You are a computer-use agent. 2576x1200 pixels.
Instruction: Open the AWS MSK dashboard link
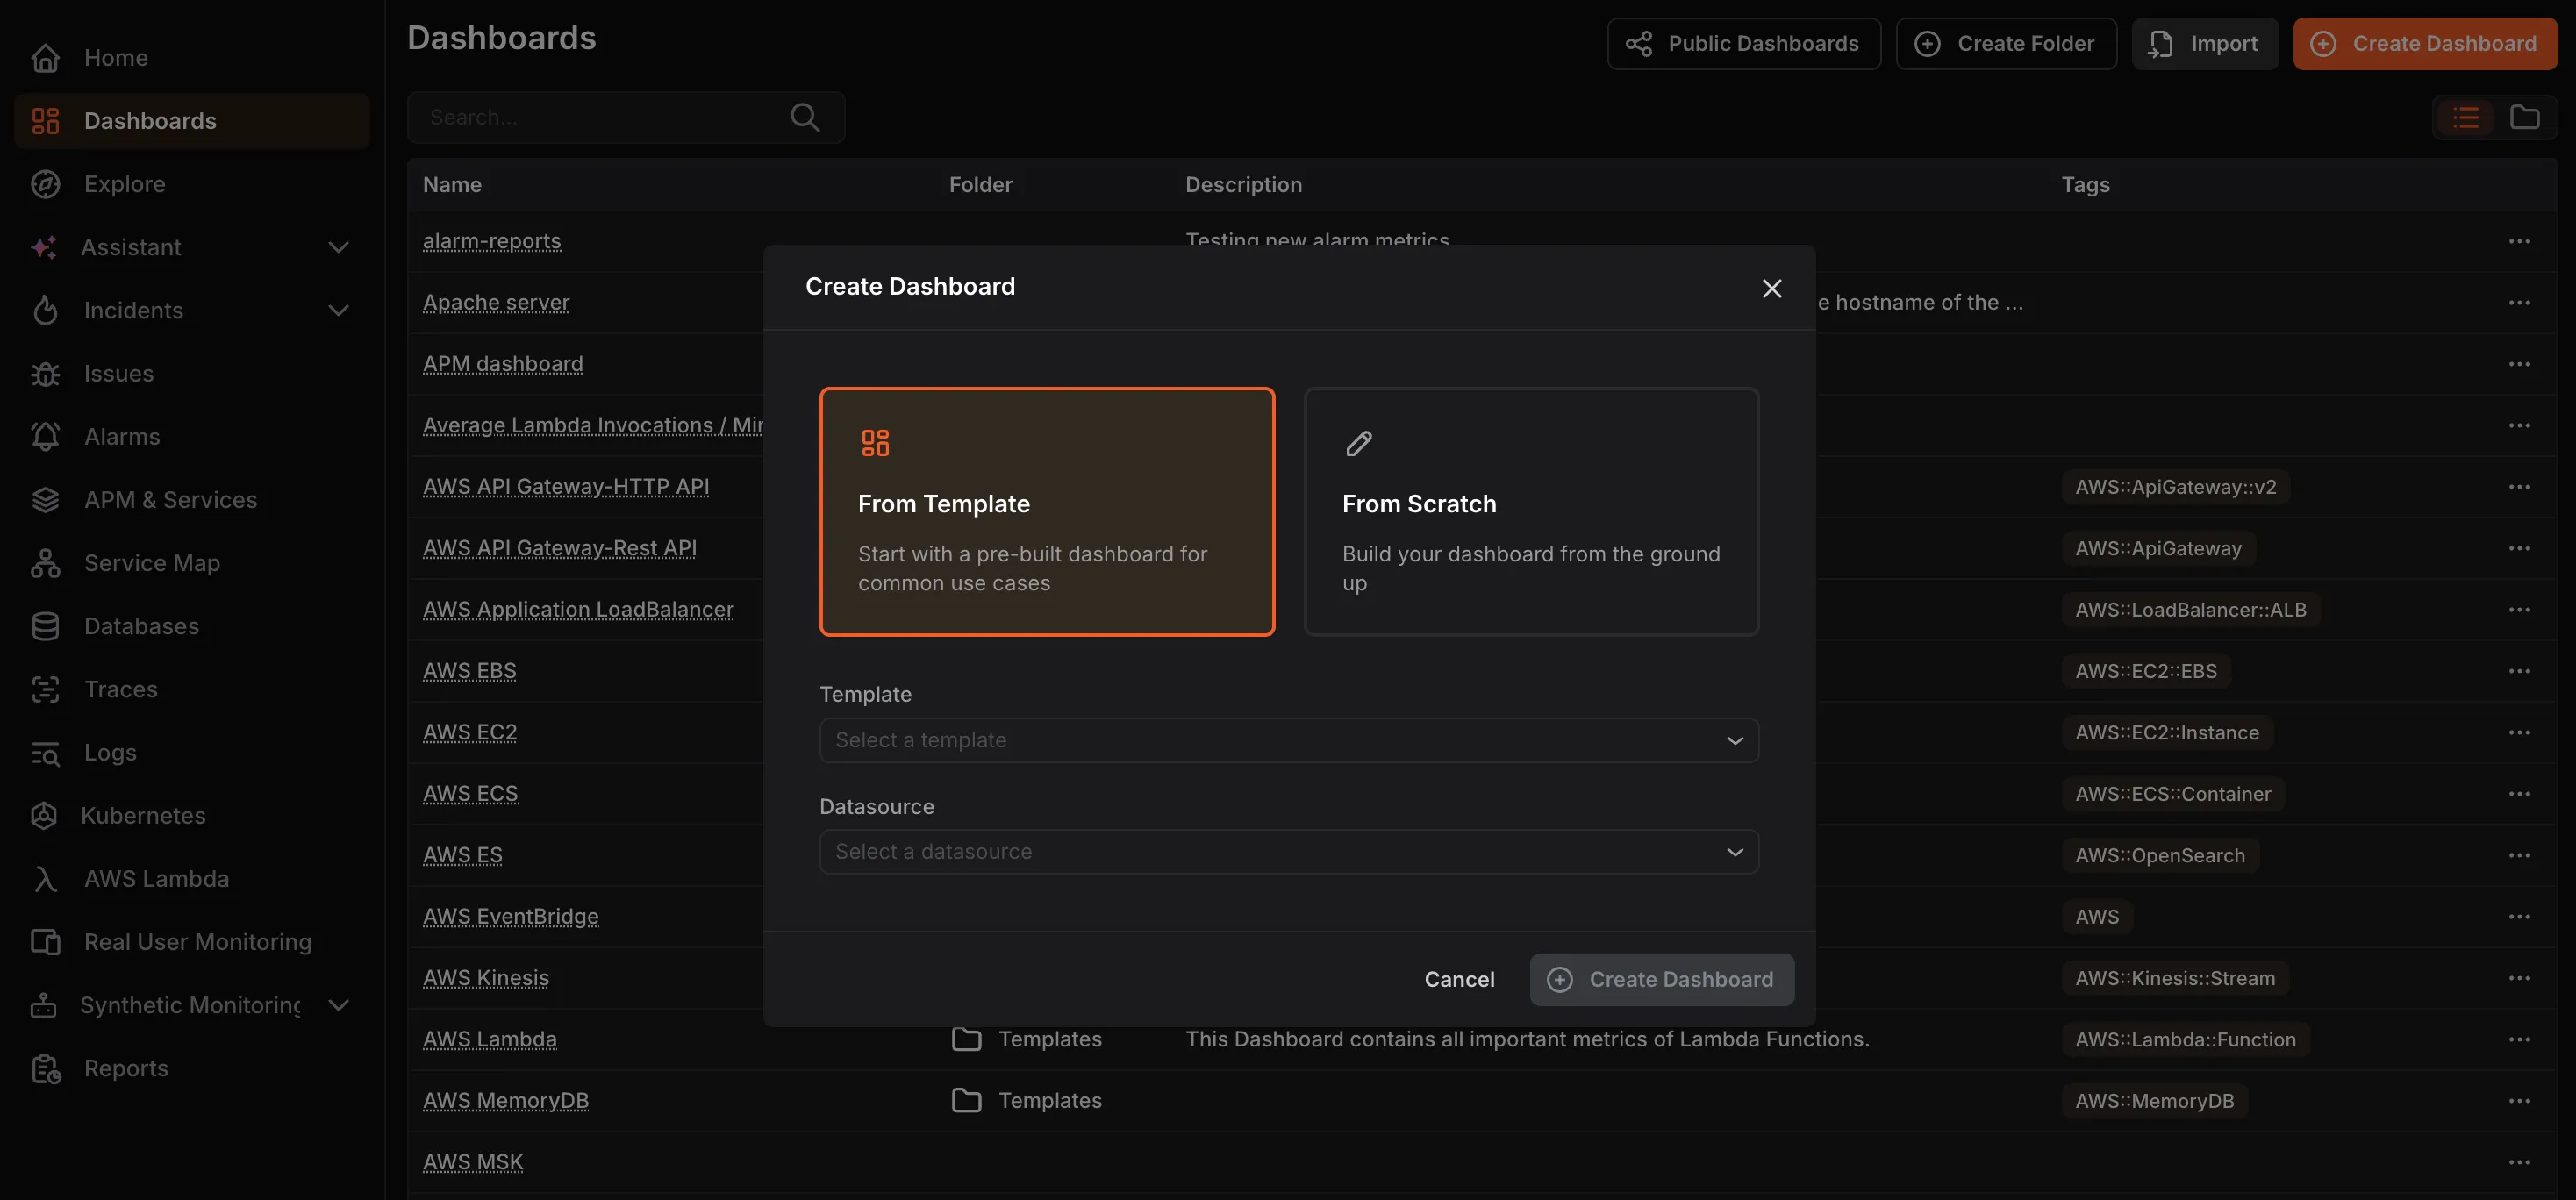tap(473, 1162)
